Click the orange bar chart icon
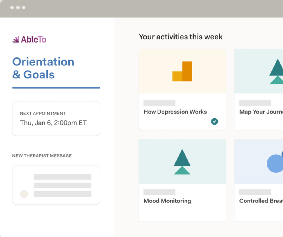Screen dimensions: 283x237 [182, 72]
